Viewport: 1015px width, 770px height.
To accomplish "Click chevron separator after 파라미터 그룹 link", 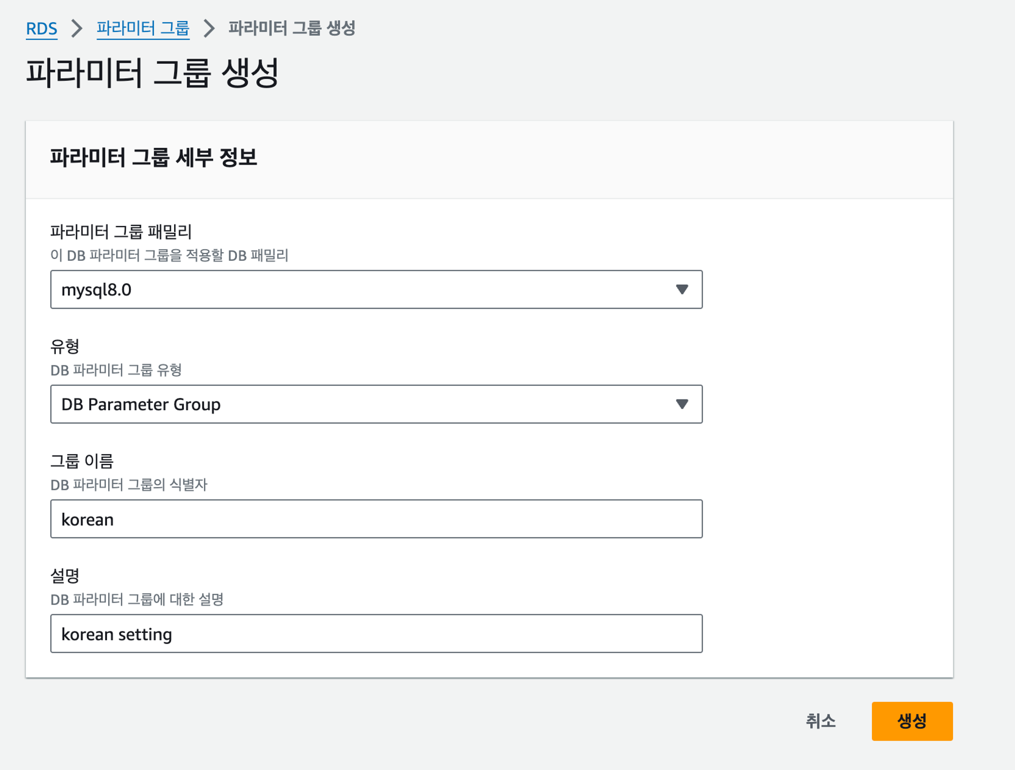I will [209, 28].
